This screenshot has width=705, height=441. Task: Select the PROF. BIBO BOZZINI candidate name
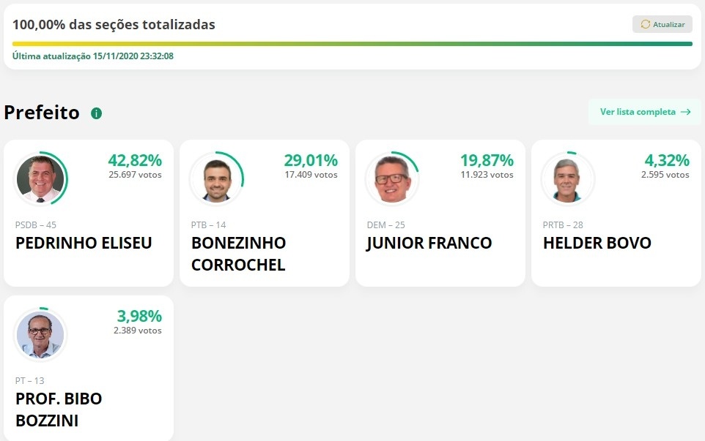(x=59, y=410)
